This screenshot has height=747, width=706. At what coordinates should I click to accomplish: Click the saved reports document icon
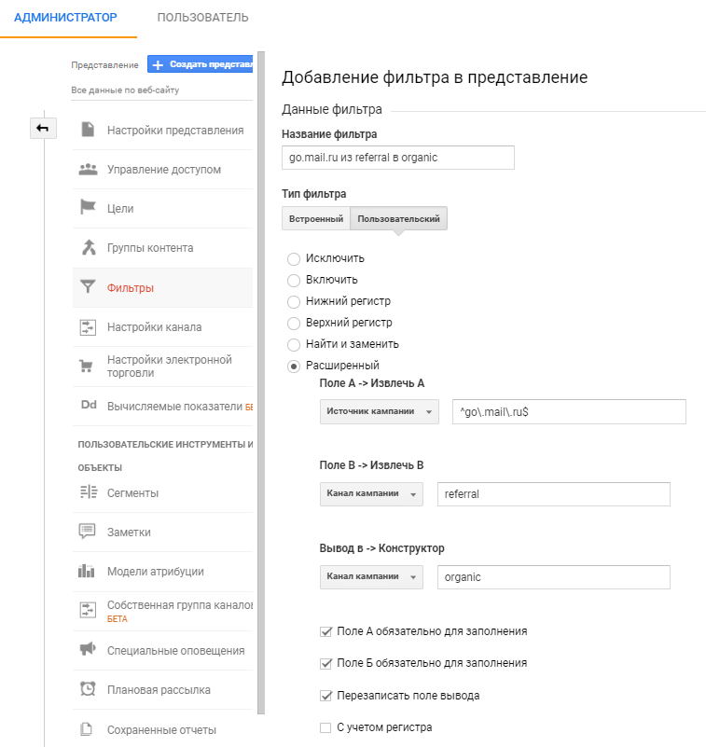[87, 729]
